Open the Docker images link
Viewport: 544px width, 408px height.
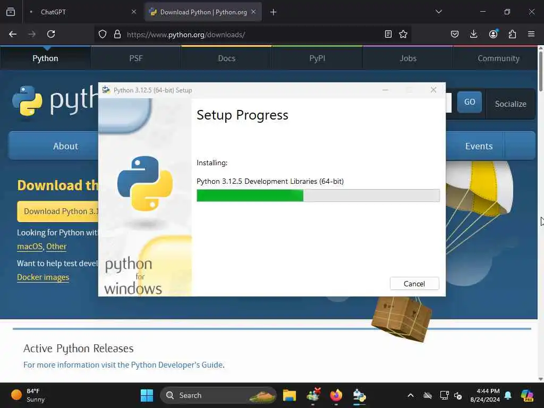tap(43, 277)
